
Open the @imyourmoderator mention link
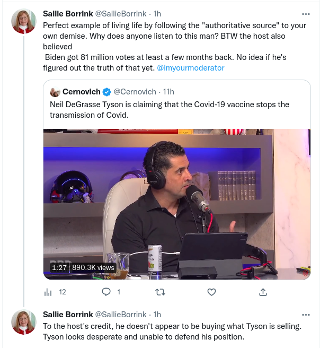coord(191,68)
